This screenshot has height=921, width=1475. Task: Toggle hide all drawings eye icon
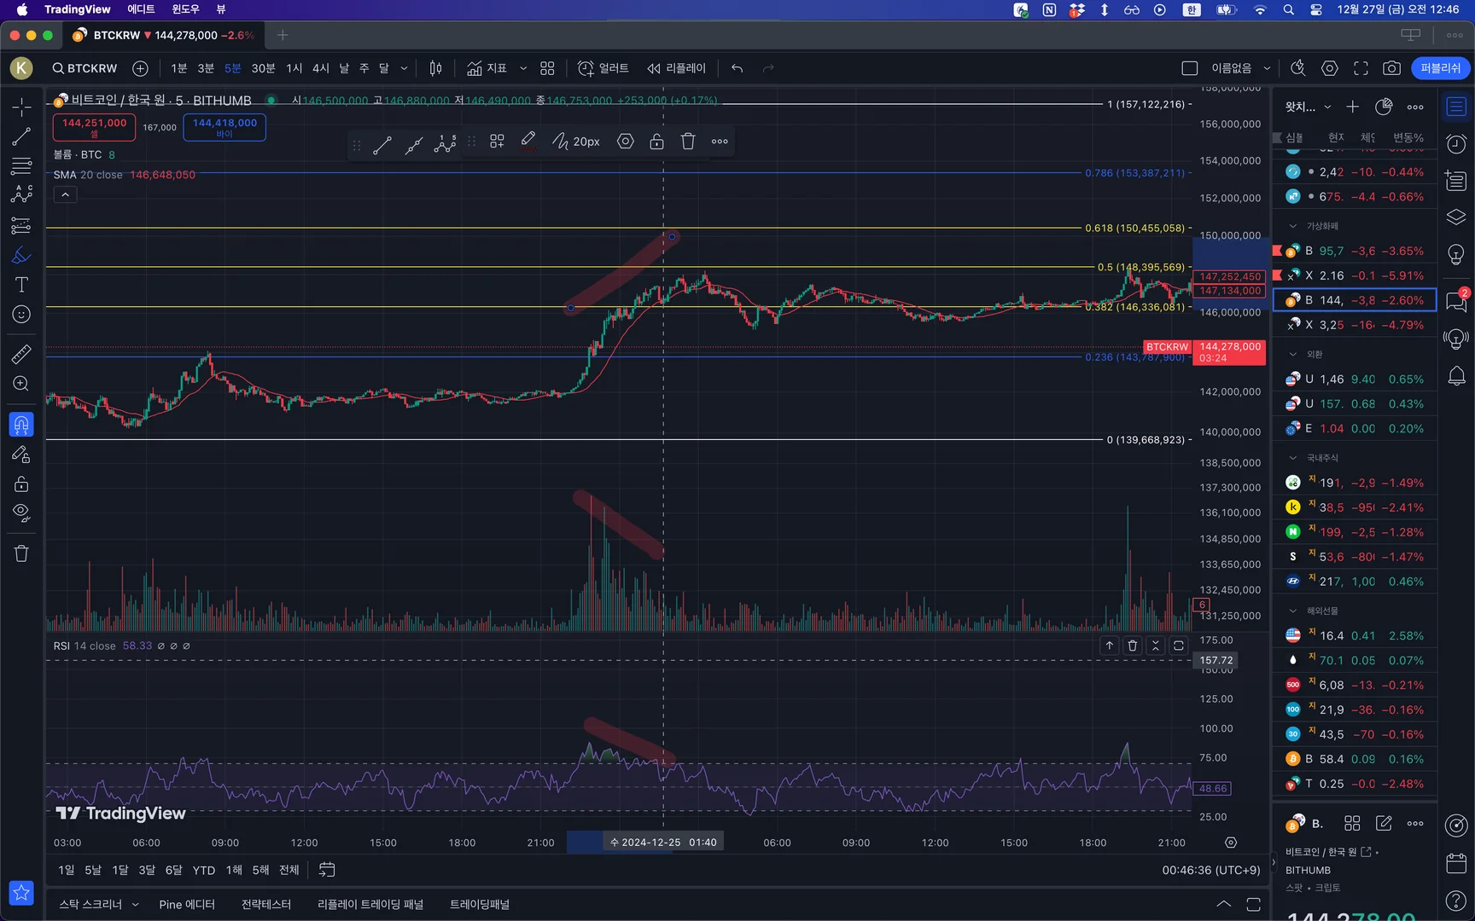pos(21,513)
